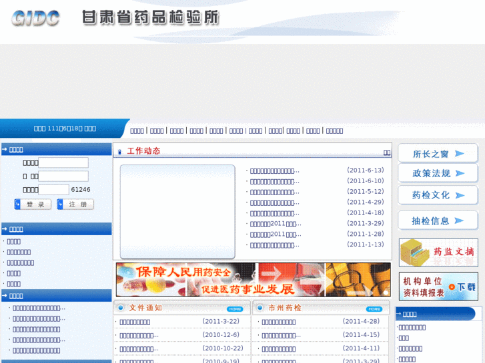Click the captcha code 61246
Viewport: 485px width, 363px height.
(x=81, y=189)
